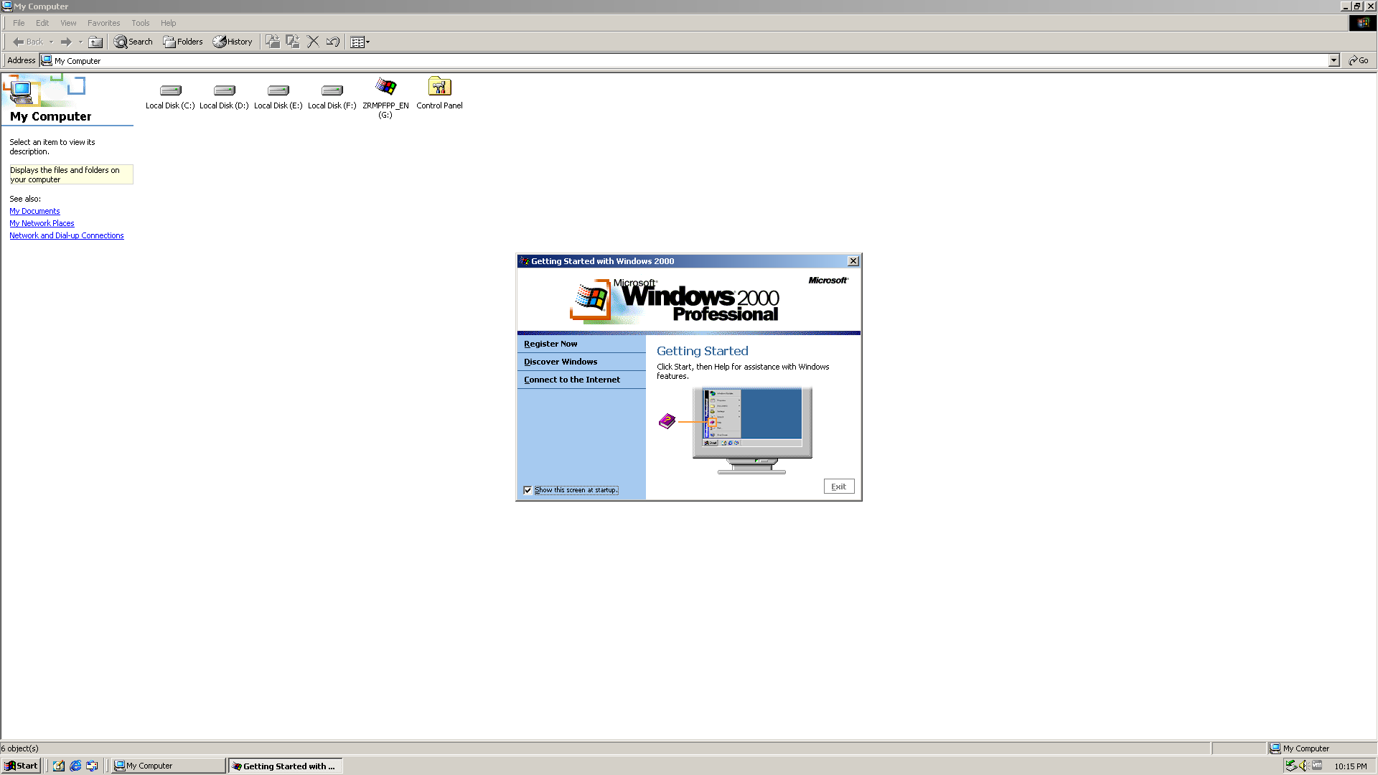
Task: Open the Tools menu
Action: (141, 23)
